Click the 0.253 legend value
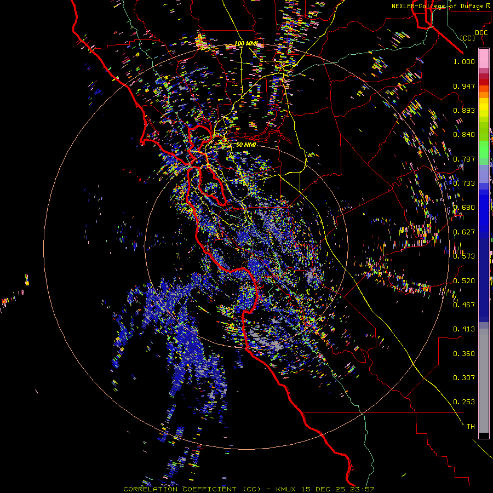Image resolution: width=493 pixels, height=493 pixels. pyautogui.click(x=464, y=402)
